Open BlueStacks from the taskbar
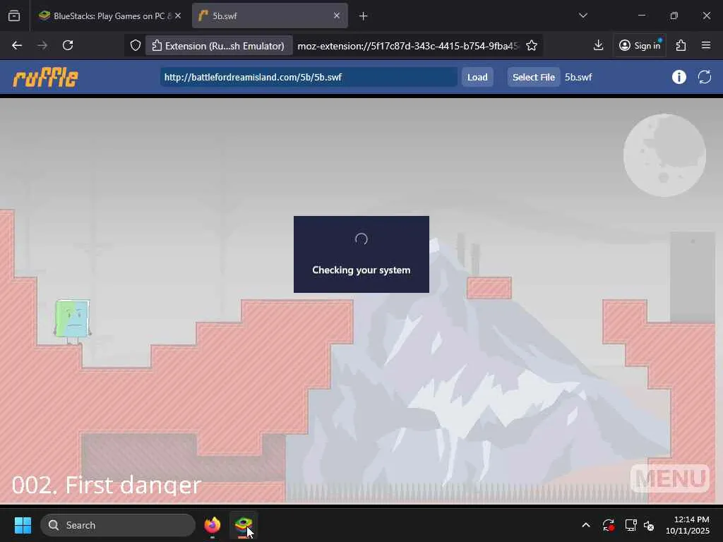Image resolution: width=723 pixels, height=542 pixels. click(x=244, y=525)
